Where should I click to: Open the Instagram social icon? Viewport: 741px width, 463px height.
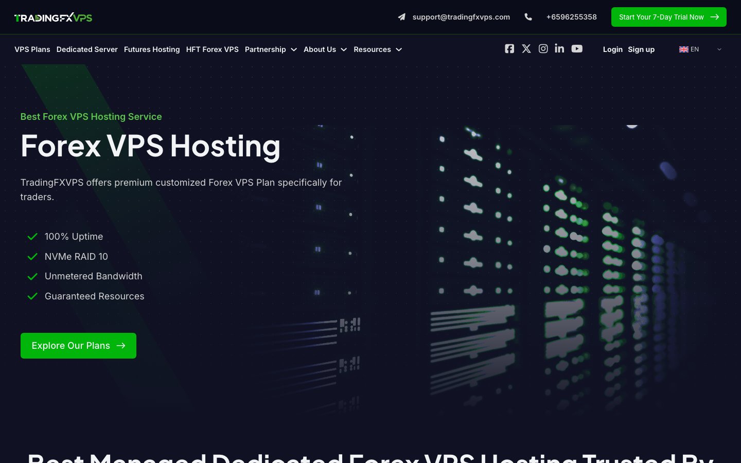coord(543,49)
